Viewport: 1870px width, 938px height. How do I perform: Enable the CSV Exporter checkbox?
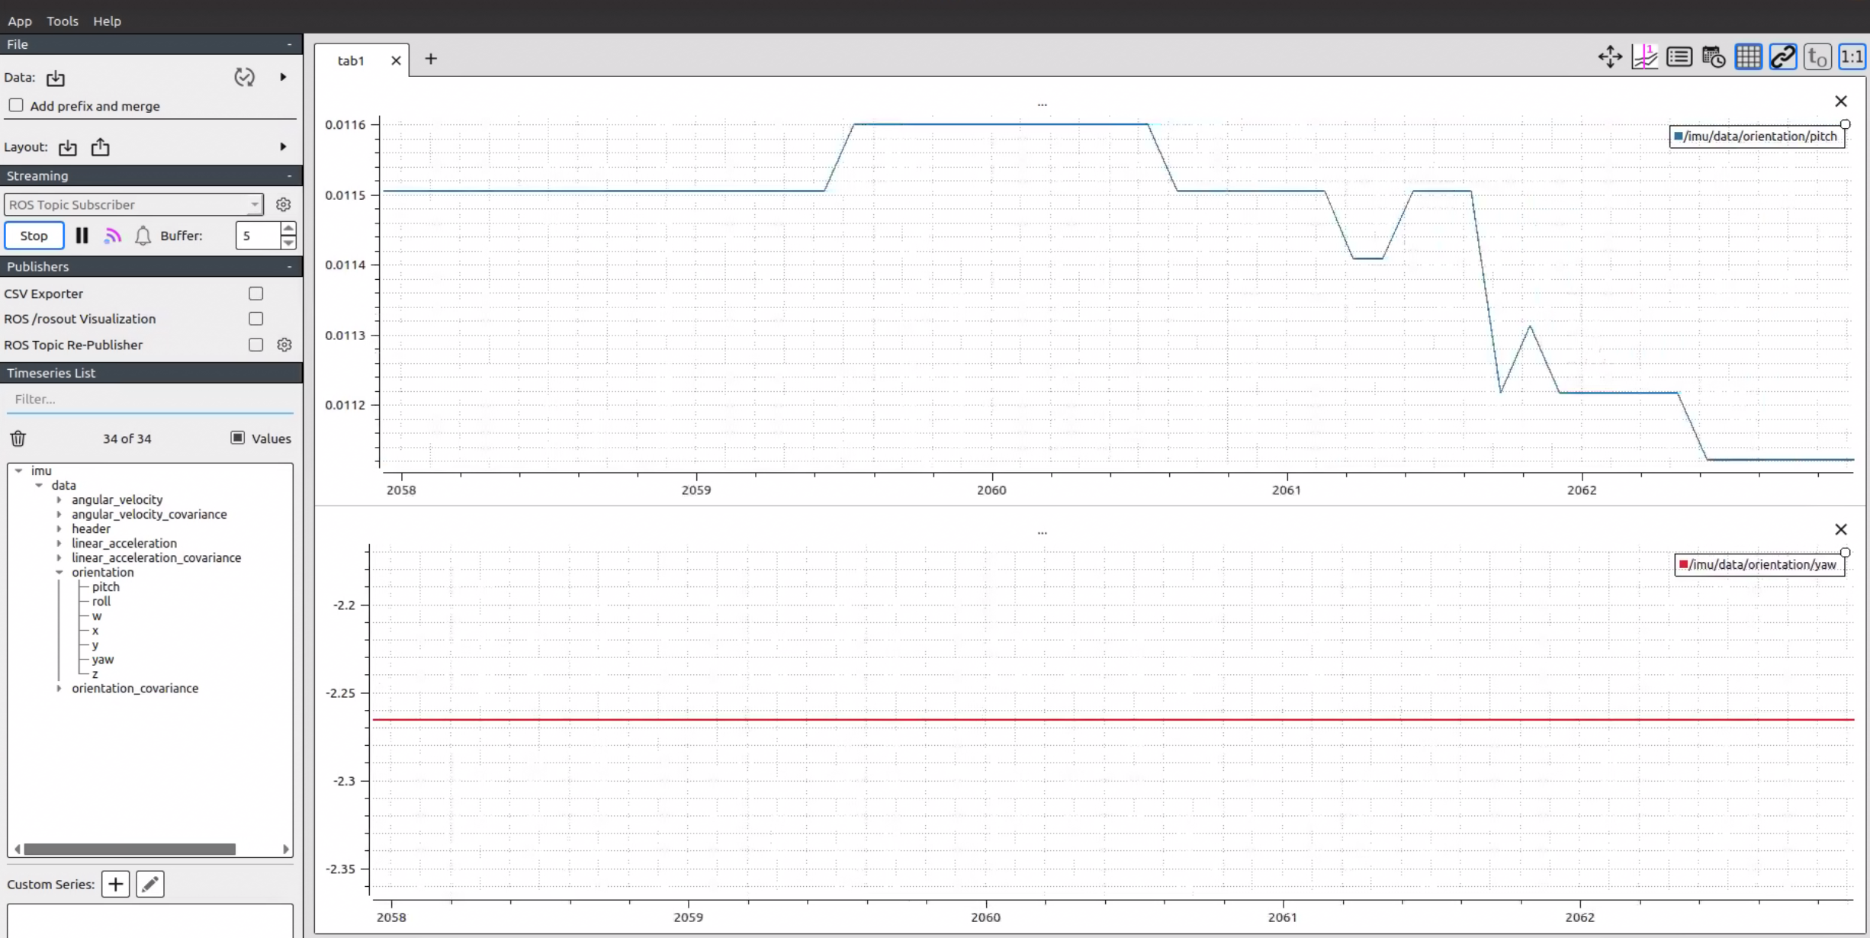coord(256,294)
